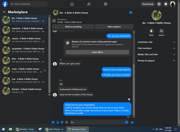Open the account profile picture menu
Viewport: 180px width, 132px height.
pos(172,4)
